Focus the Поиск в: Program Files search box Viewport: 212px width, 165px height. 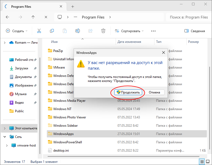[189, 17]
